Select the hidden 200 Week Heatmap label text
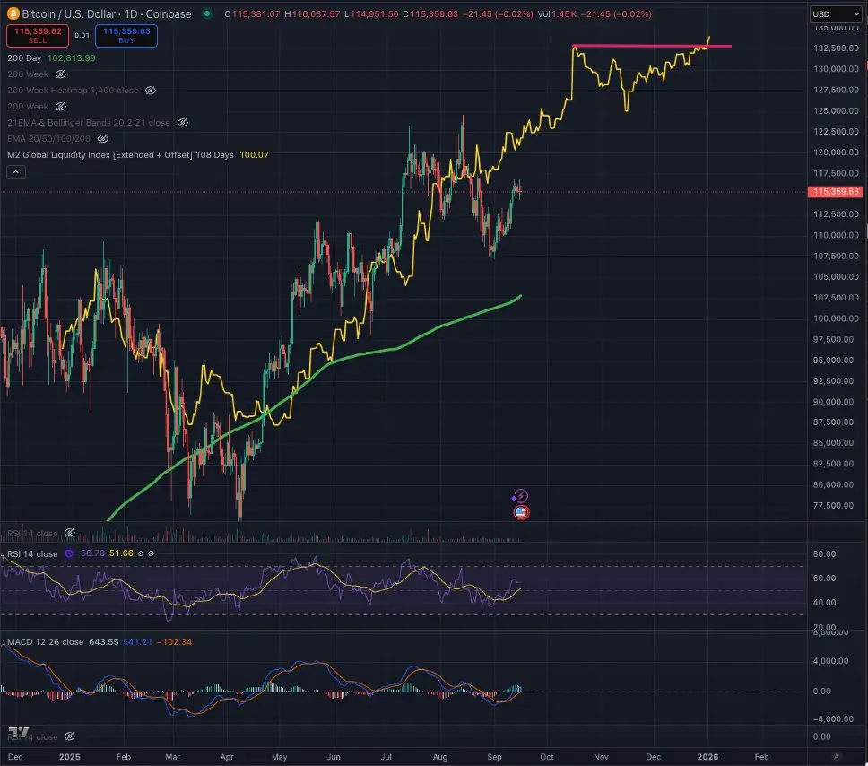This screenshot has height=766, width=868. pyautogui.click(x=73, y=91)
